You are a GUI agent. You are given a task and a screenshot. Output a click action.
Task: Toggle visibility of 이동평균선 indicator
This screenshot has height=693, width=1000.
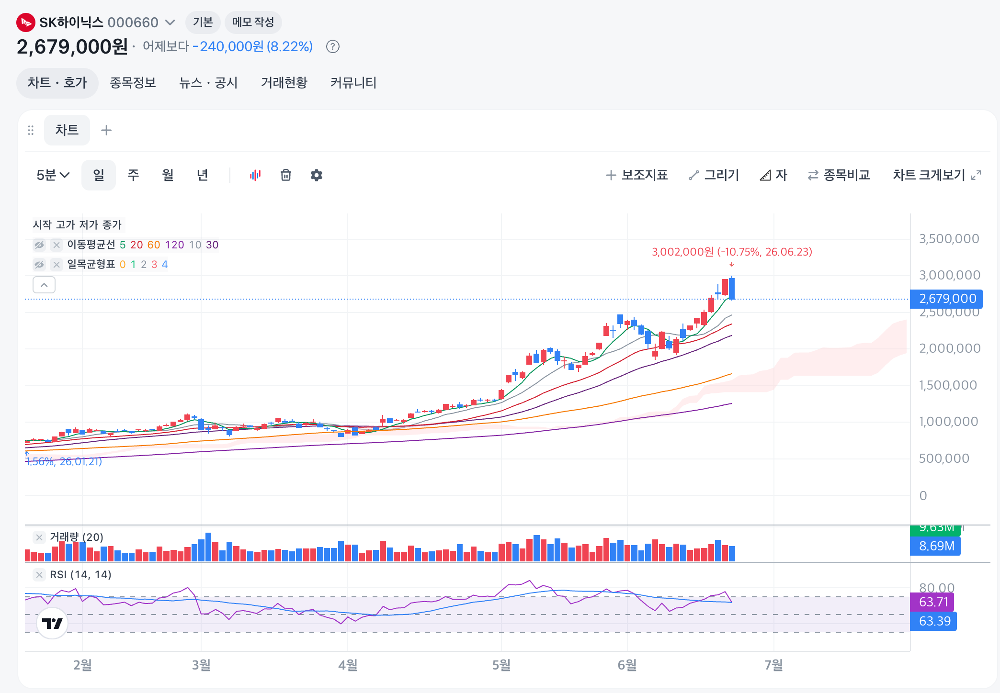pos(39,245)
